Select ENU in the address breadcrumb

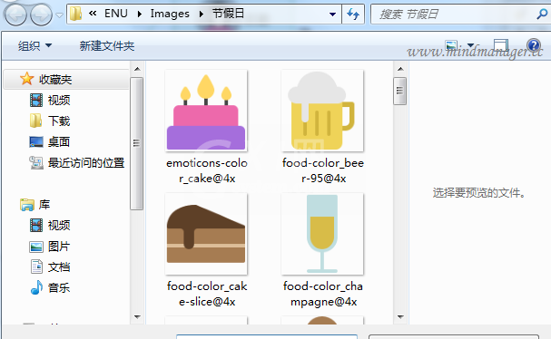(116, 14)
